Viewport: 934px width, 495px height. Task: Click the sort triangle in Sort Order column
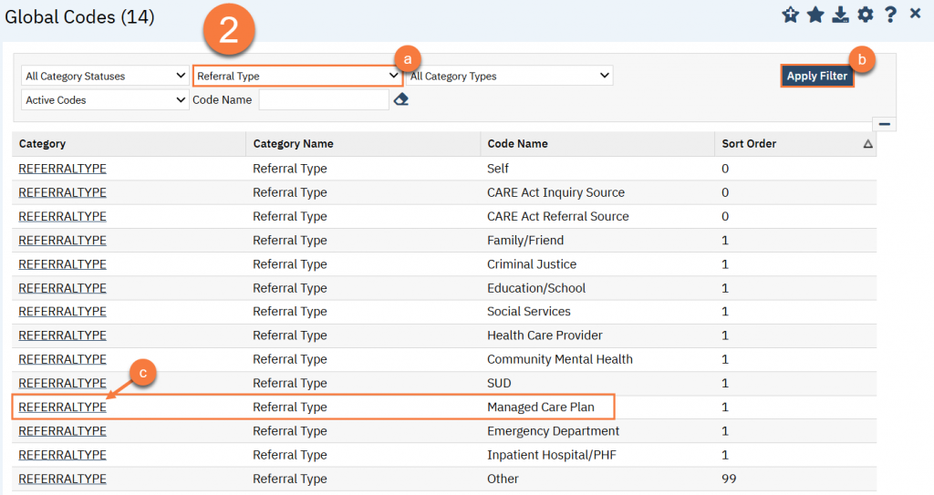pos(867,144)
